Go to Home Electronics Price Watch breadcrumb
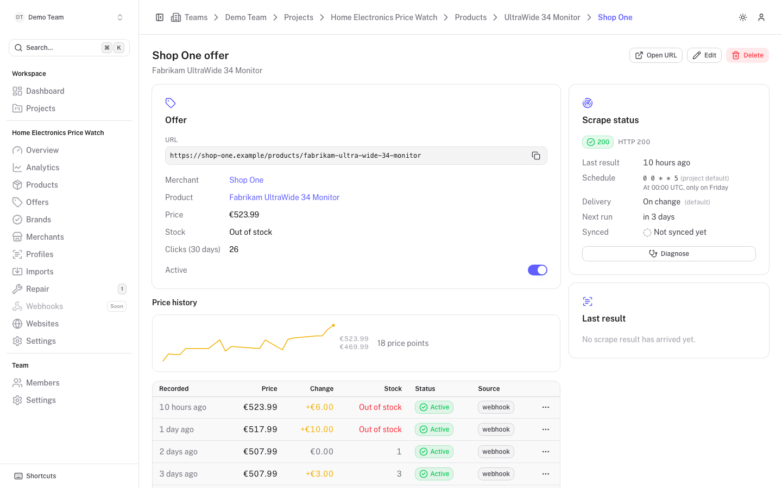The width and height of the screenshot is (782, 488). [x=384, y=17]
